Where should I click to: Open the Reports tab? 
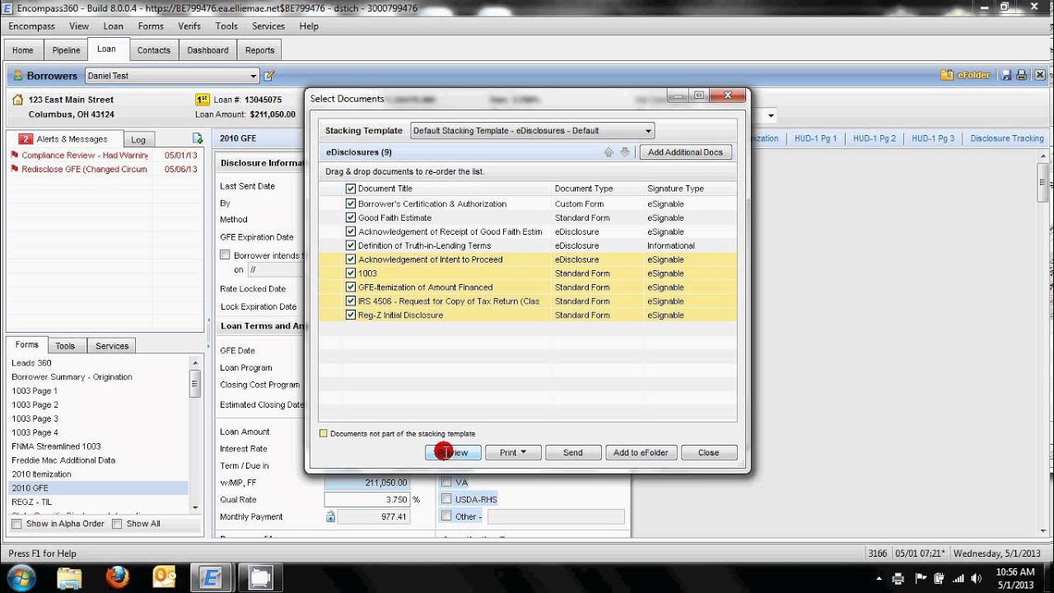click(259, 50)
